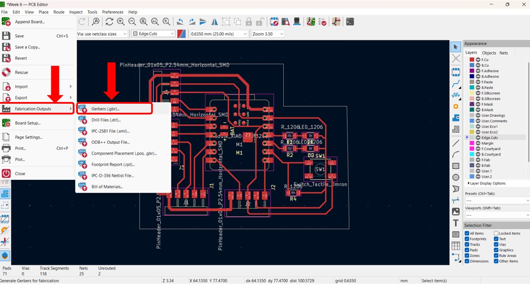Select the Add Text tool
This screenshot has height=284, width=530.
[x=456, y=223]
